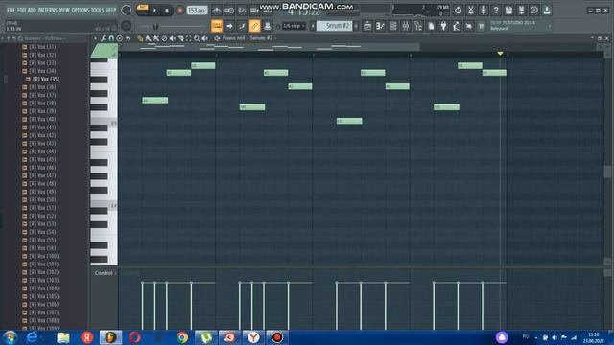Screen dimensions: 614x345
Task: Select the Mute tool
Action: tap(173, 38)
